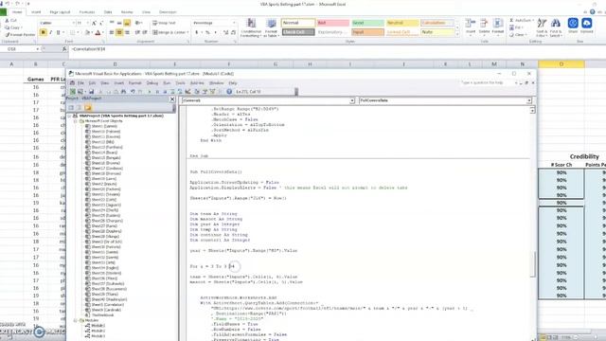Open the Tools menu in VBA editor

181,83
